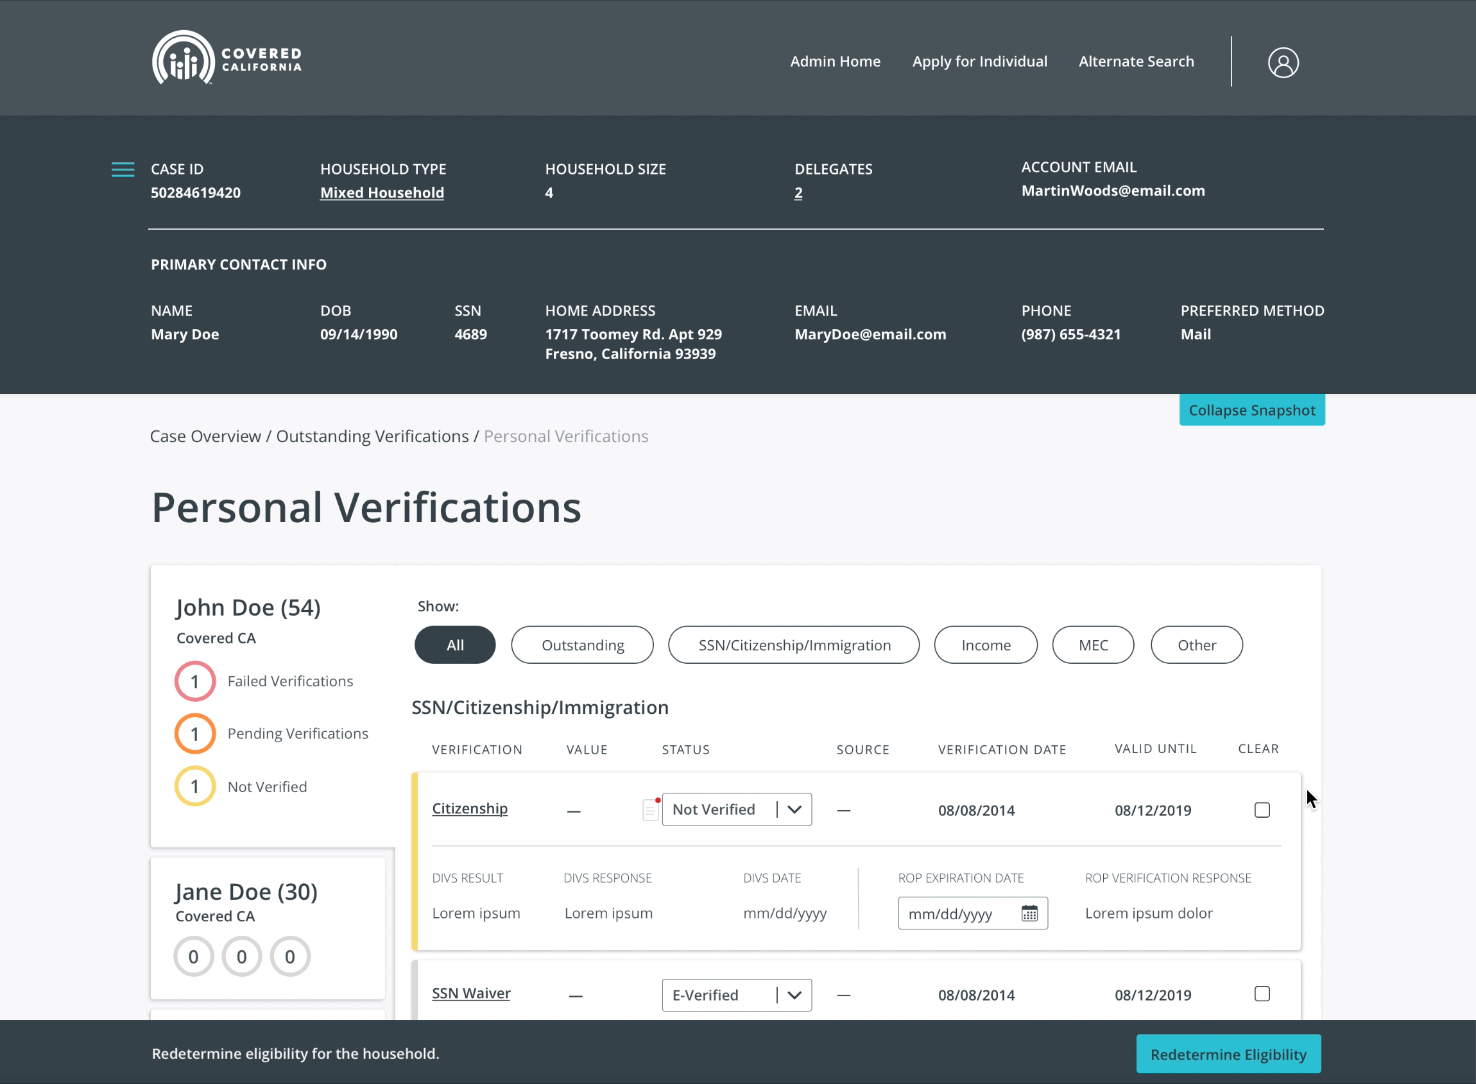This screenshot has height=1084, width=1476.
Task: Open the ROP expiration calendar icon
Action: [1029, 913]
